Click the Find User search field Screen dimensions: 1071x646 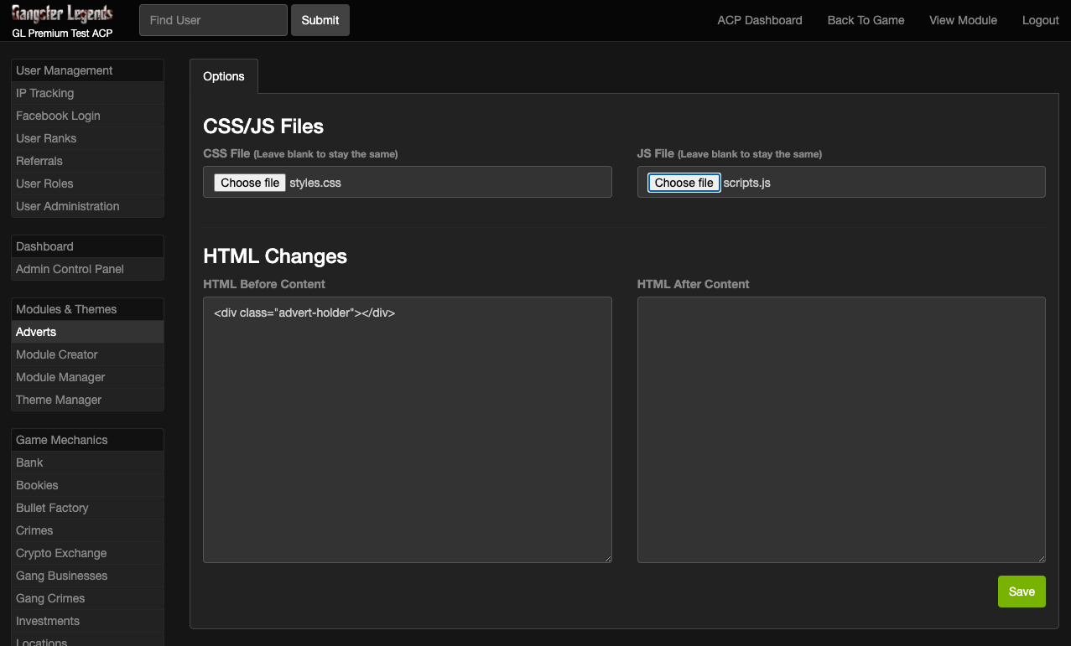click(213, 20)
